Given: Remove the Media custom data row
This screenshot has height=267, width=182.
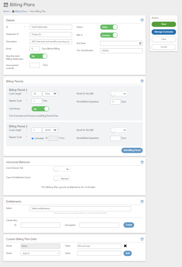Looking at the screenshot, I should pos(125,246).
